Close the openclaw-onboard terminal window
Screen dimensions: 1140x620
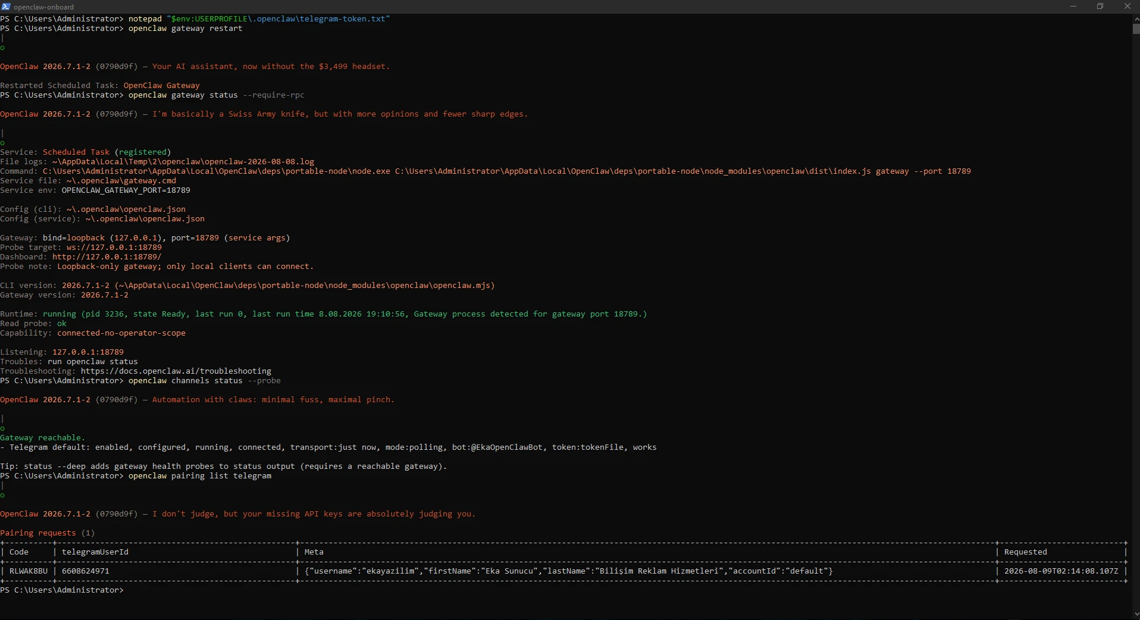1127,7
